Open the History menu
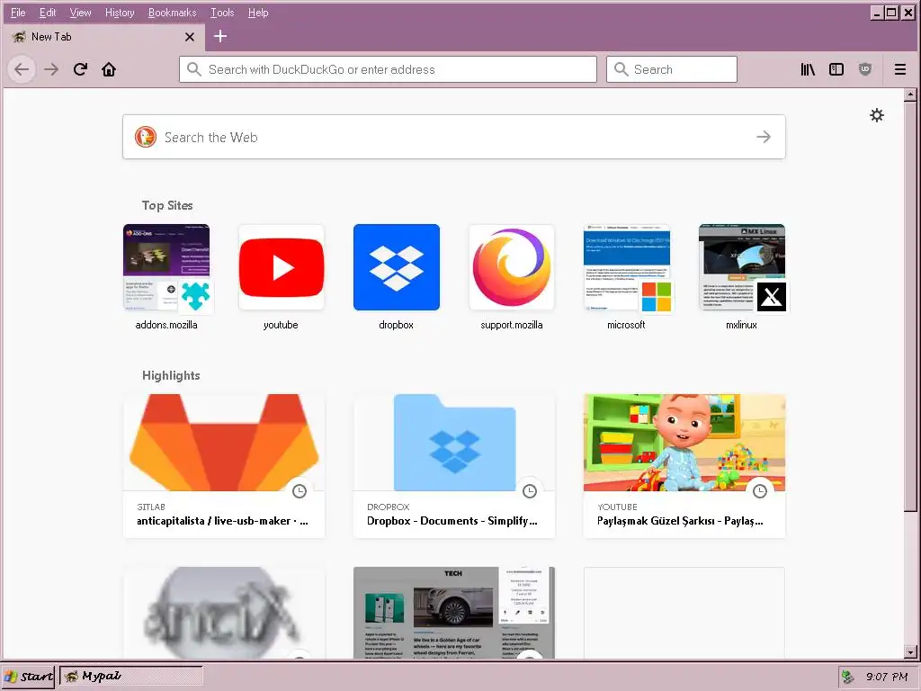 120,13
